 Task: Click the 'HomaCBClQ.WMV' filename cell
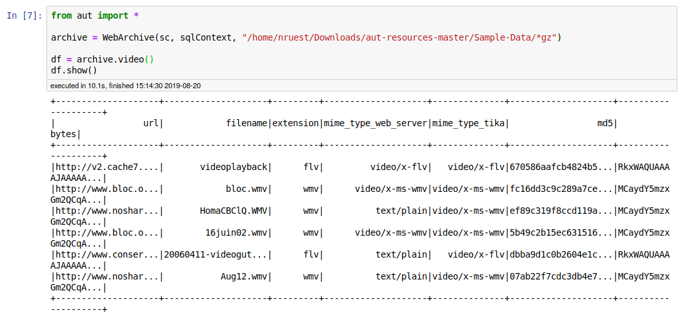234,211
